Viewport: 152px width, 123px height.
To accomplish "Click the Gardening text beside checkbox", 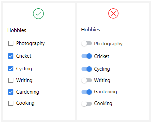I will [28, 92].
